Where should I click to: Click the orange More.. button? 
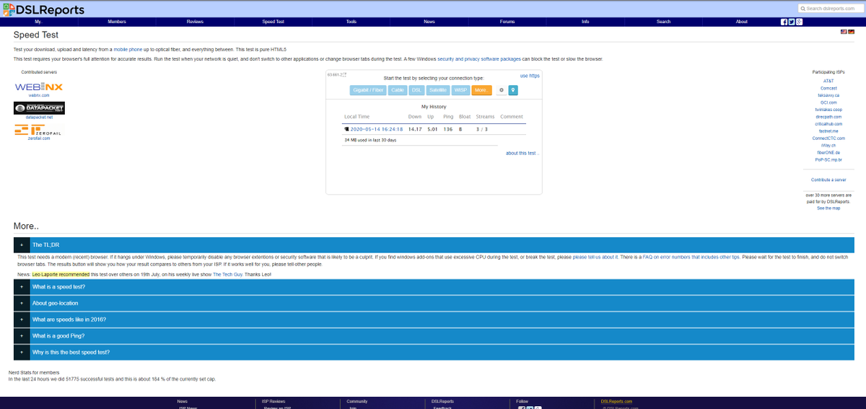pyautogui.click(x=481, y=90)
